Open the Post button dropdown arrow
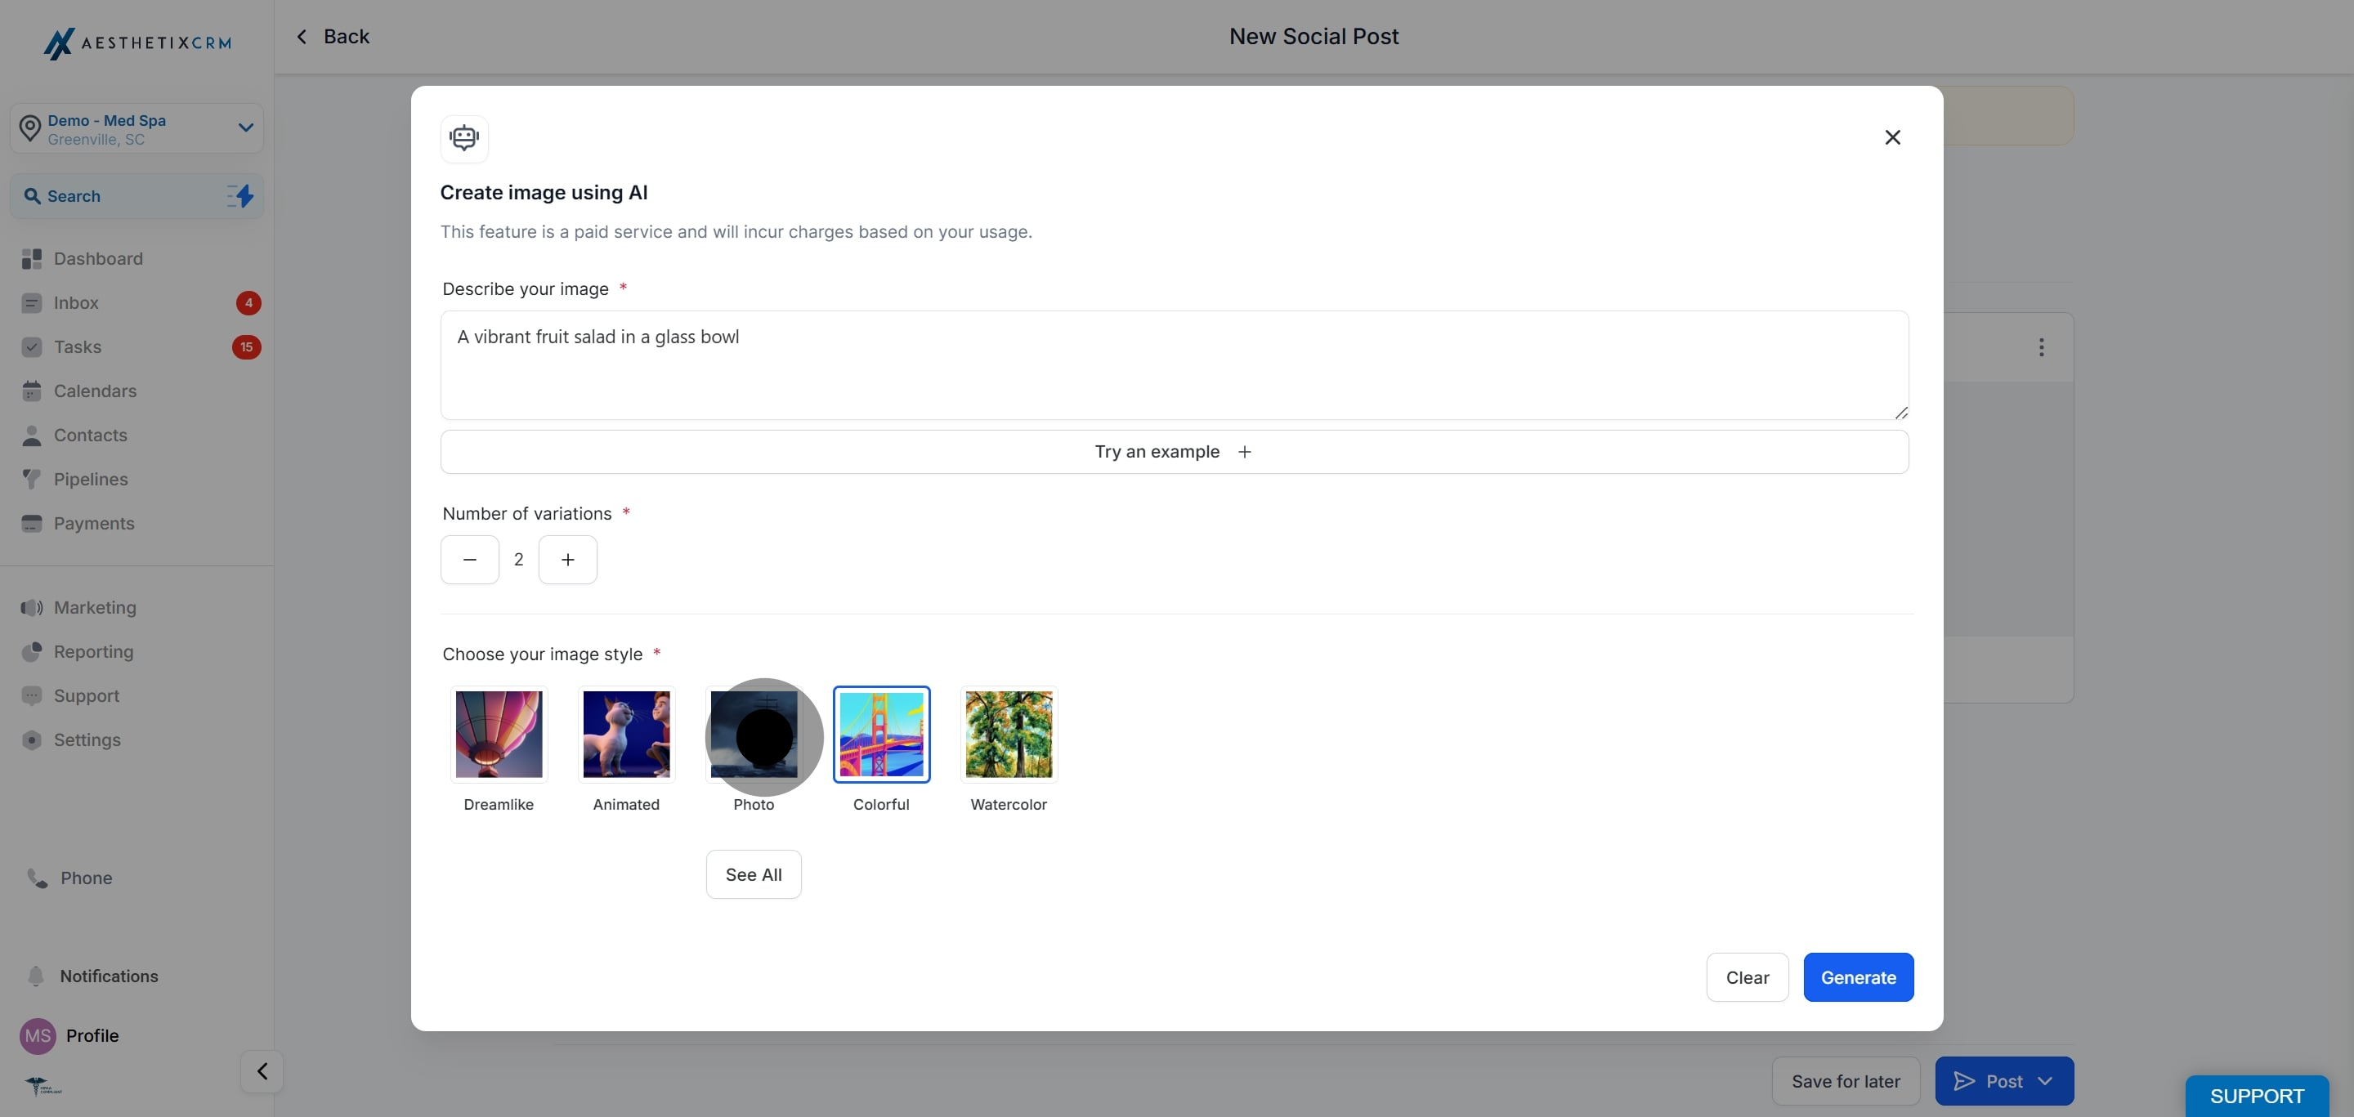The image size is (2354, 1117). (2044, 1080)
